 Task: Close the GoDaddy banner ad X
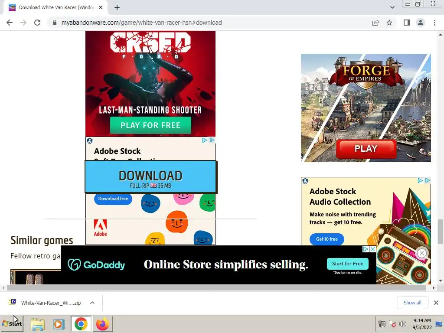(x=373, y=249)
